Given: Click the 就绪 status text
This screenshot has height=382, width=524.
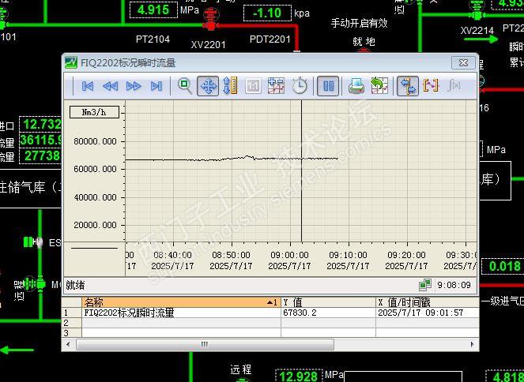Looking at the screenshot, I should 75,285.
